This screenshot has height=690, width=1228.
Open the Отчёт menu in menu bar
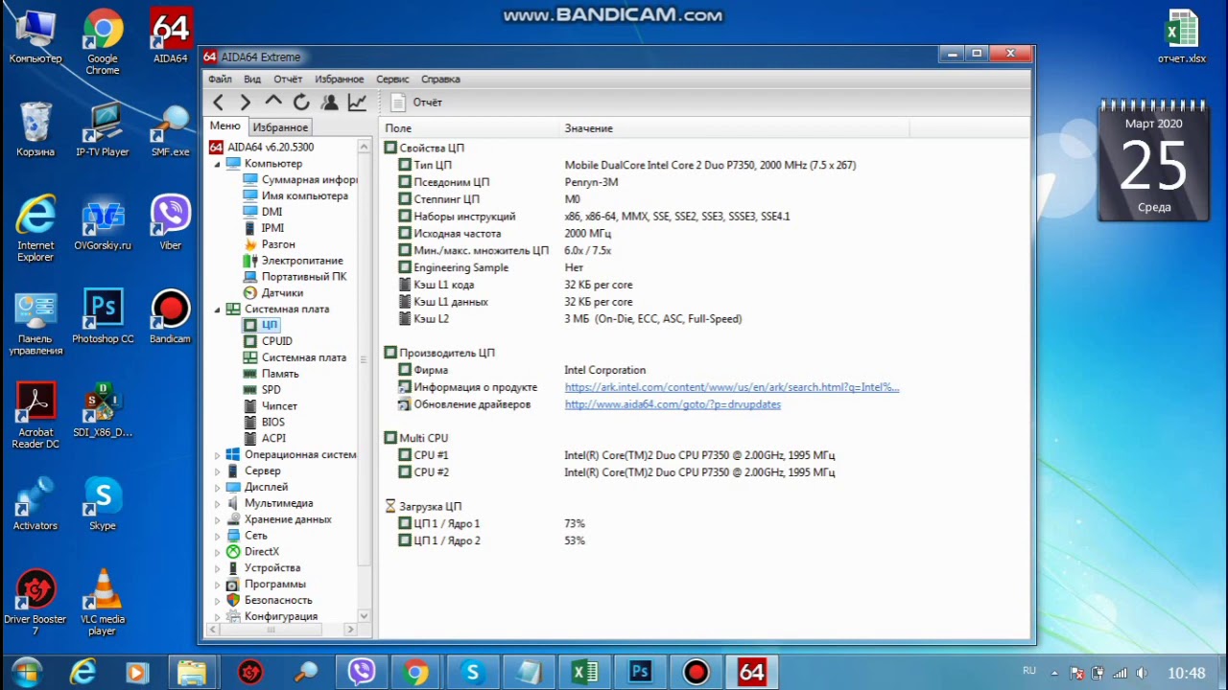click(288, 80)
